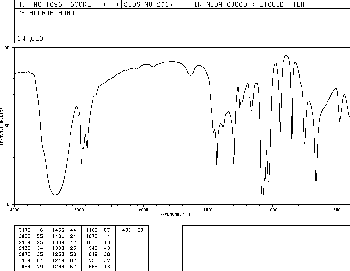
Task: Select the molecular formula C2H5ClO
Action: coord(30,39)
